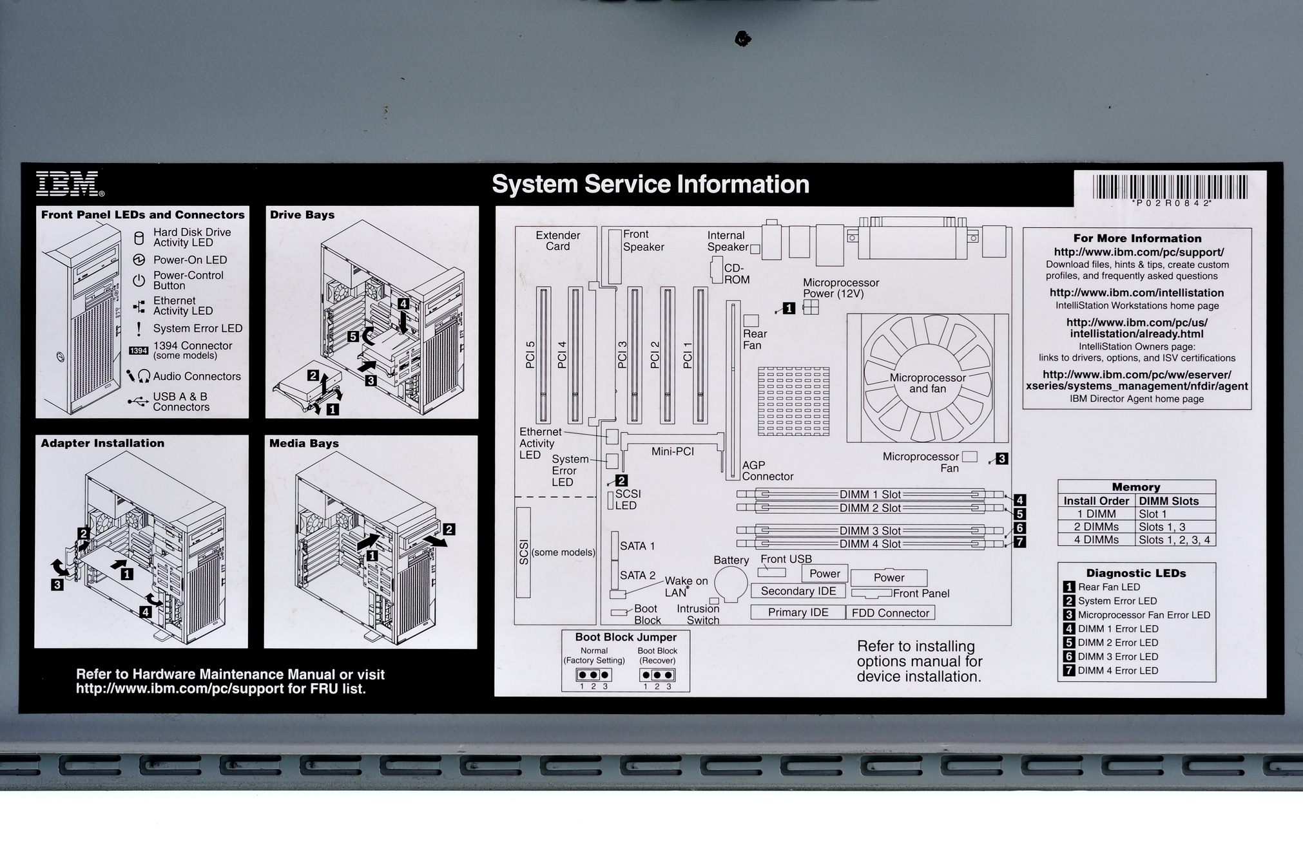
Task: Open the ibm.com/pc/support link
Action: 1139,252
